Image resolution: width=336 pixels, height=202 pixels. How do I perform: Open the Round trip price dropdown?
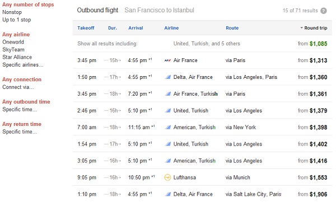pyautogui.click(x=314, y=28)
